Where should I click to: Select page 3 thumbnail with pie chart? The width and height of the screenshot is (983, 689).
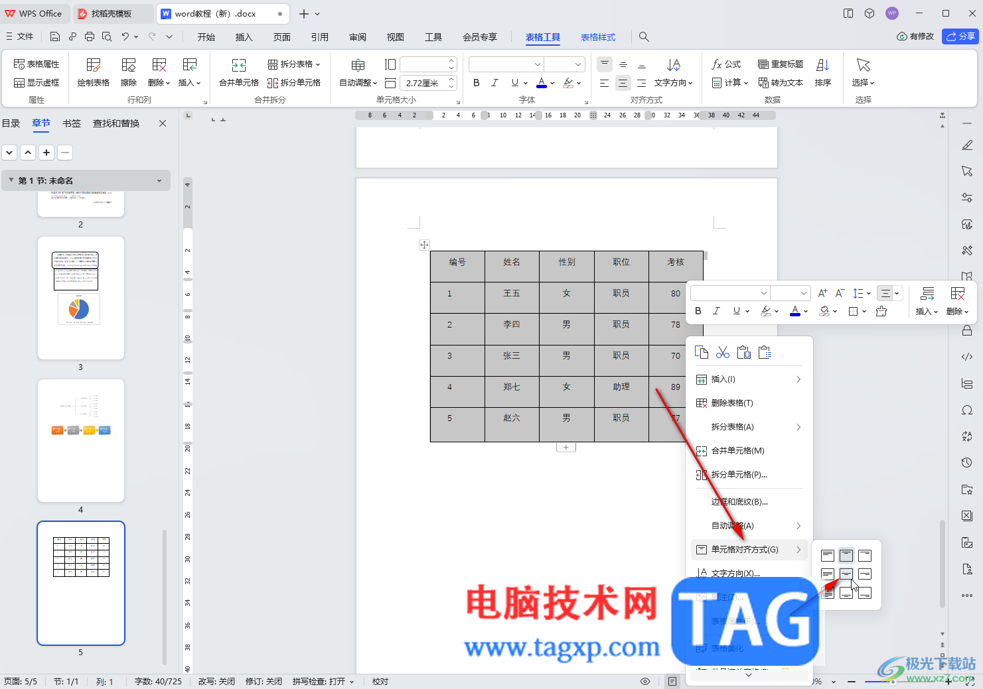click(81, 298)
